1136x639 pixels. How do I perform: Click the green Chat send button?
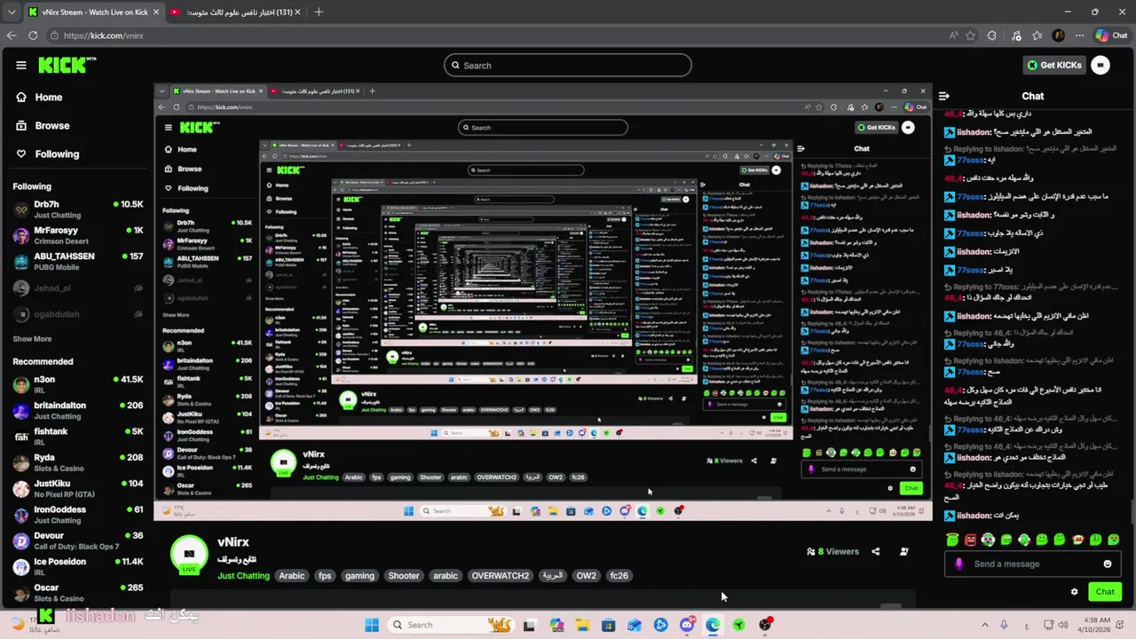1105,592
